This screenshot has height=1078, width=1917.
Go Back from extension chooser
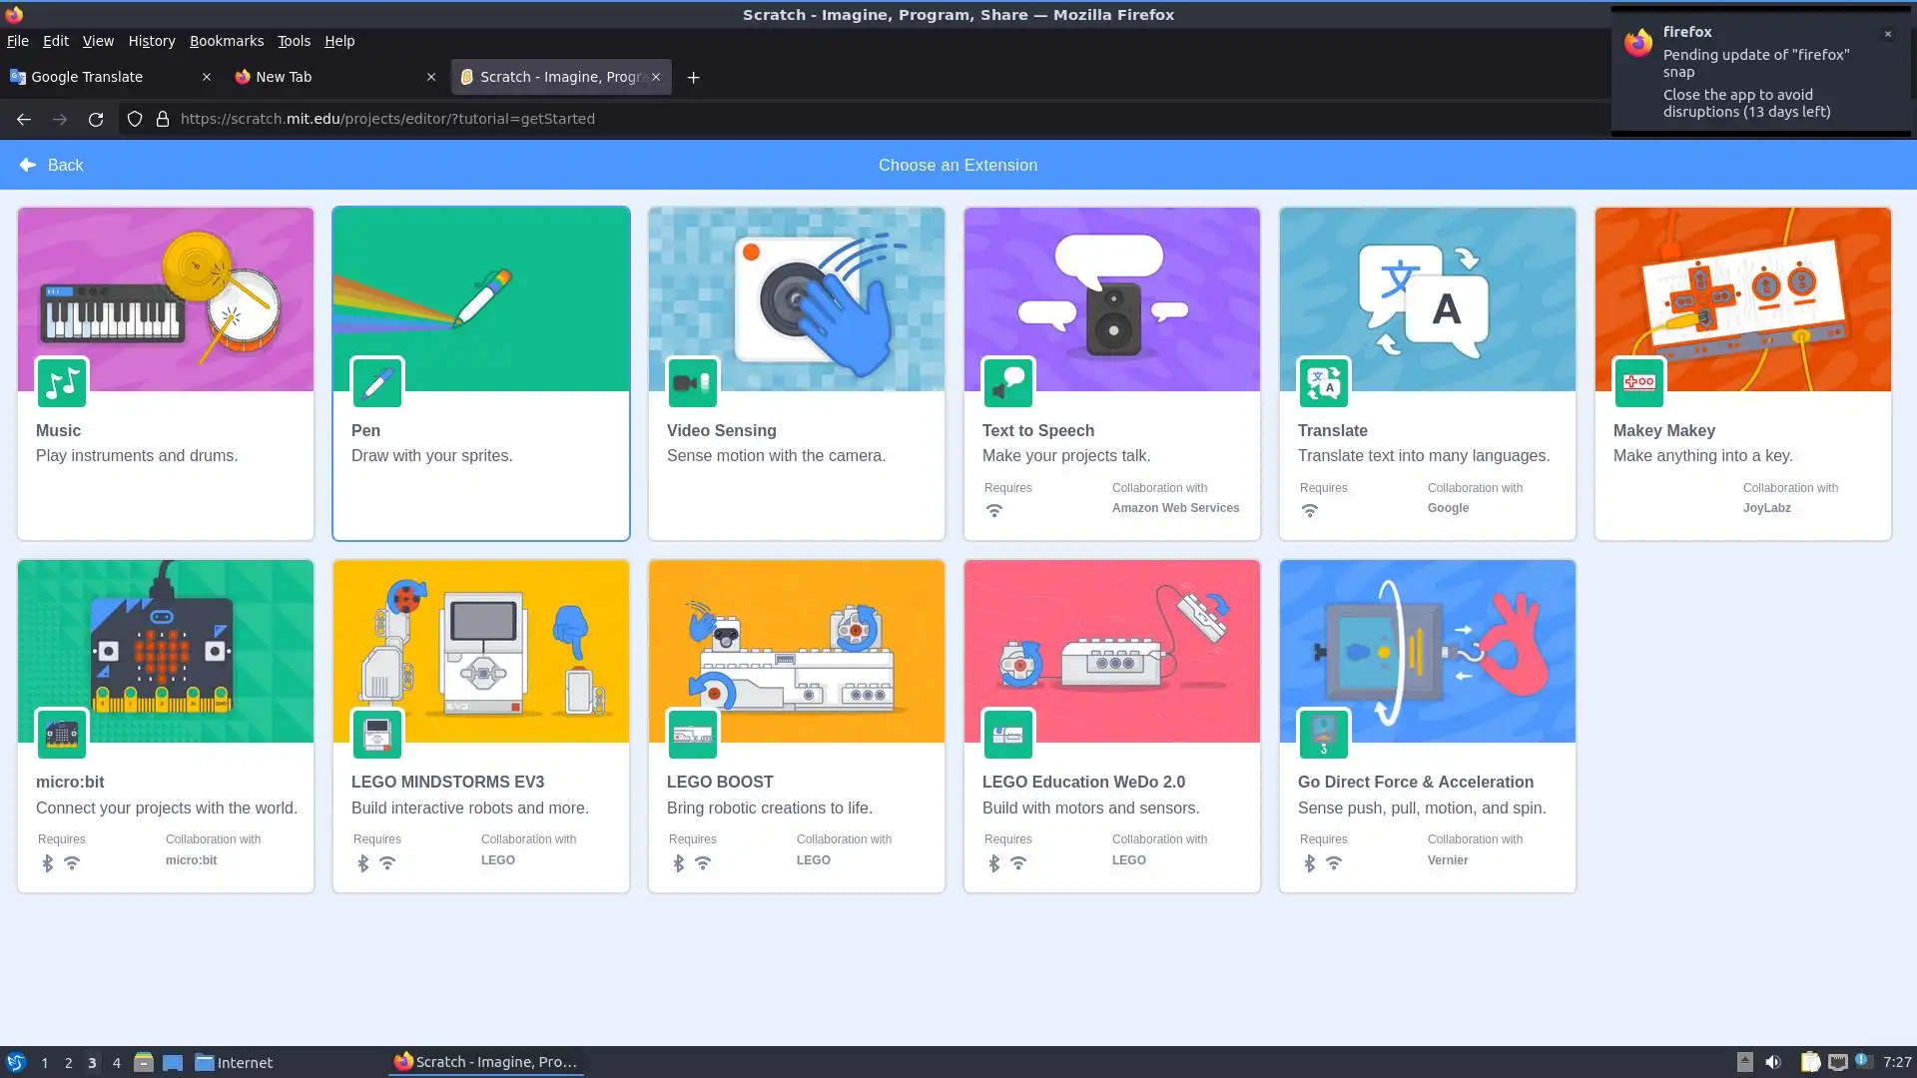click(52, 166)
